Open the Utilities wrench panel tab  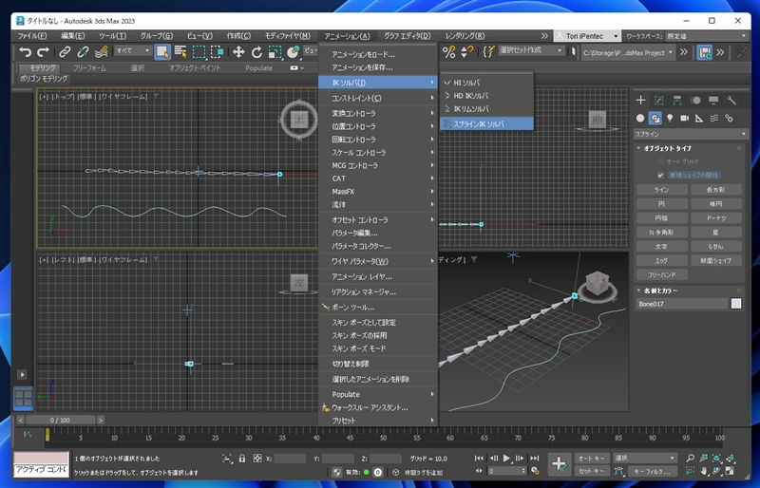click(x=731, y=101)
